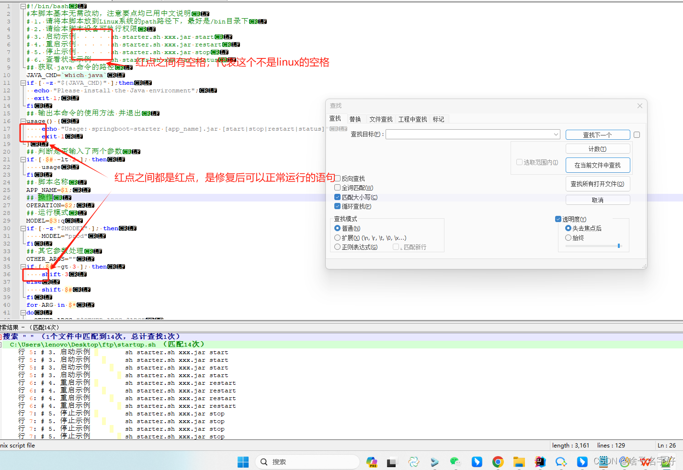This screenshot has height=470, width=683.
Task: Switch to the 标记 tab
Action: tap(439, 119)
